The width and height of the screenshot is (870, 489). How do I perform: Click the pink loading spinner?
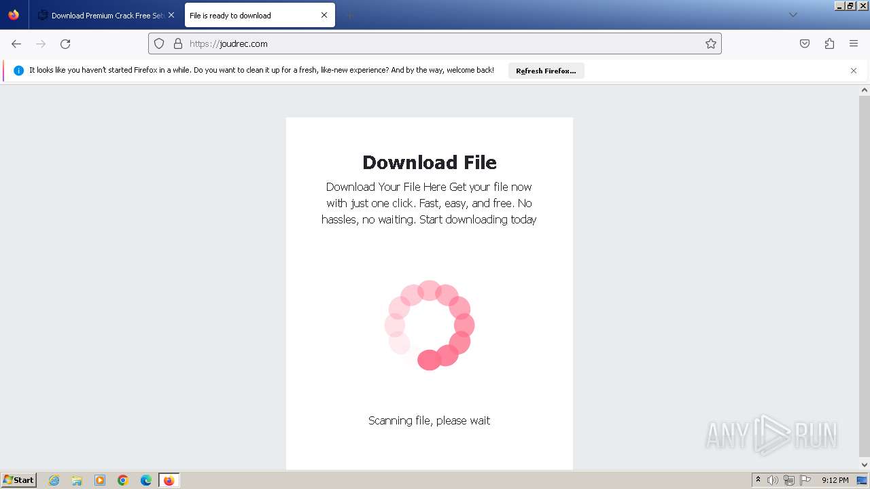pyautogui.click(x=430, y=325)
